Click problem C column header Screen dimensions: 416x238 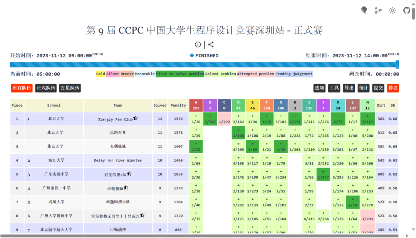coord(224,106)
